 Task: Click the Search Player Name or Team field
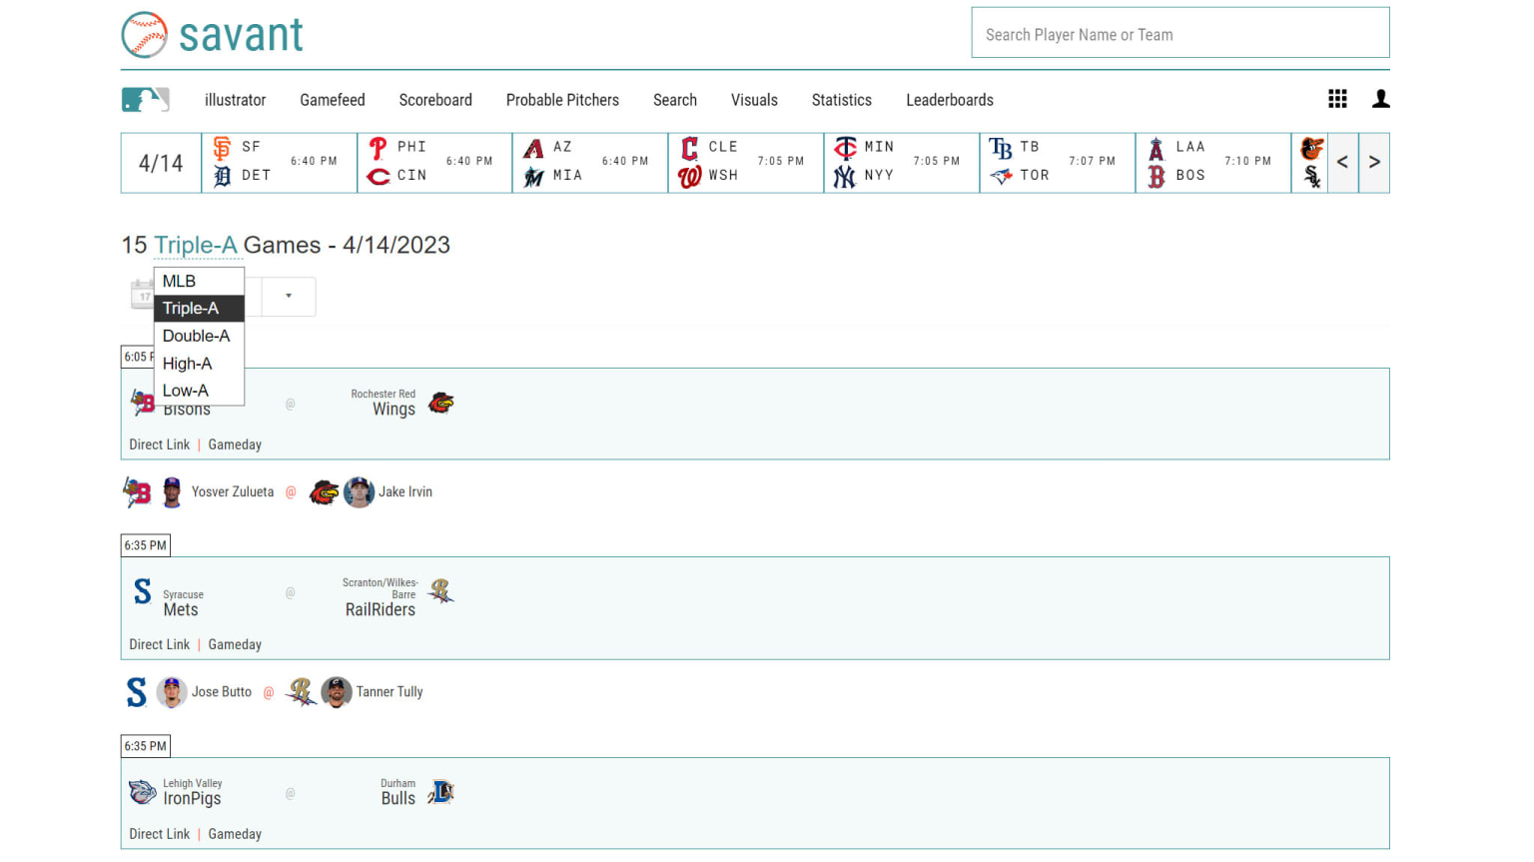1179,35
